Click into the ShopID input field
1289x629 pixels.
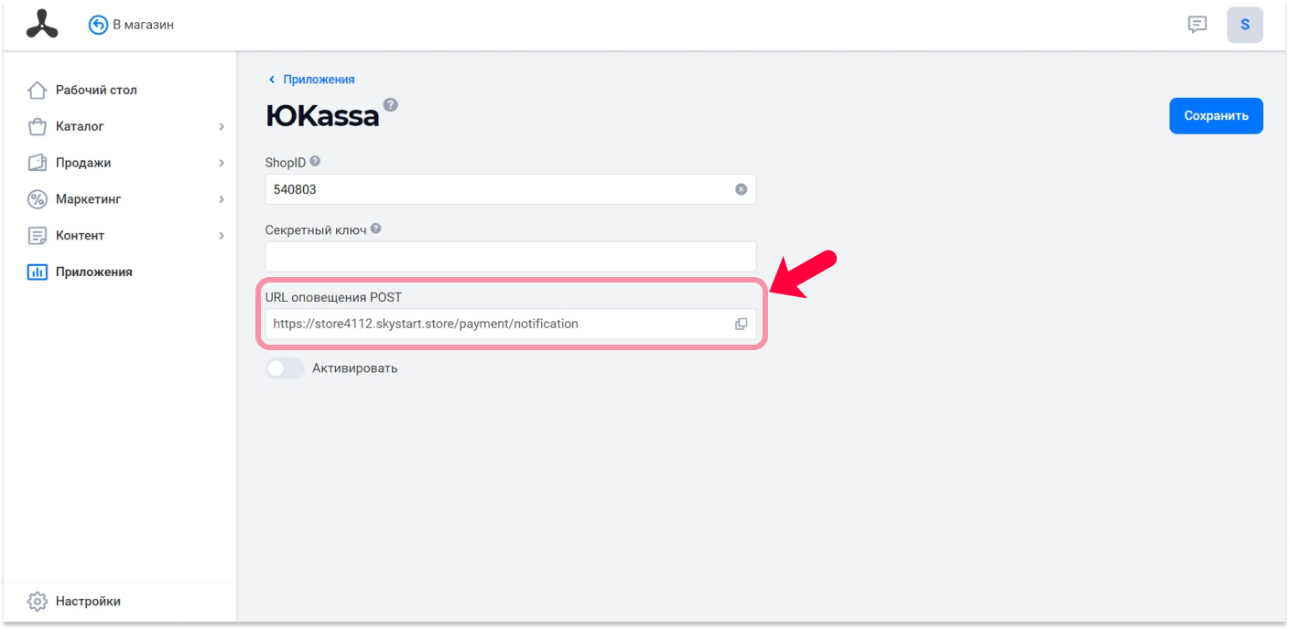pyautogui.click(x=511, y=189)
